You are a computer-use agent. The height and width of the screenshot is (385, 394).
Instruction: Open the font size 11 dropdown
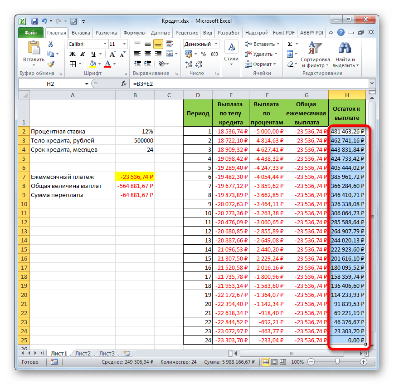point(124,44)
